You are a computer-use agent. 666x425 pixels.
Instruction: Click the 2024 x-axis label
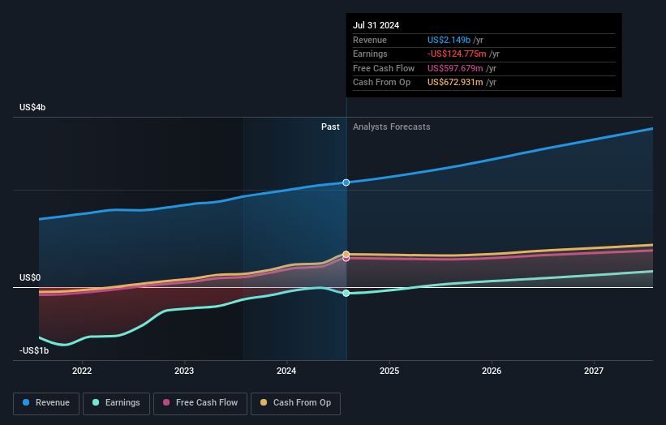pyautogui.click(x=286, y=371)
